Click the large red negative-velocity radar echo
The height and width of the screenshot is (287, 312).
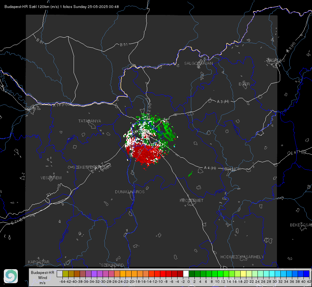point(145,153)
